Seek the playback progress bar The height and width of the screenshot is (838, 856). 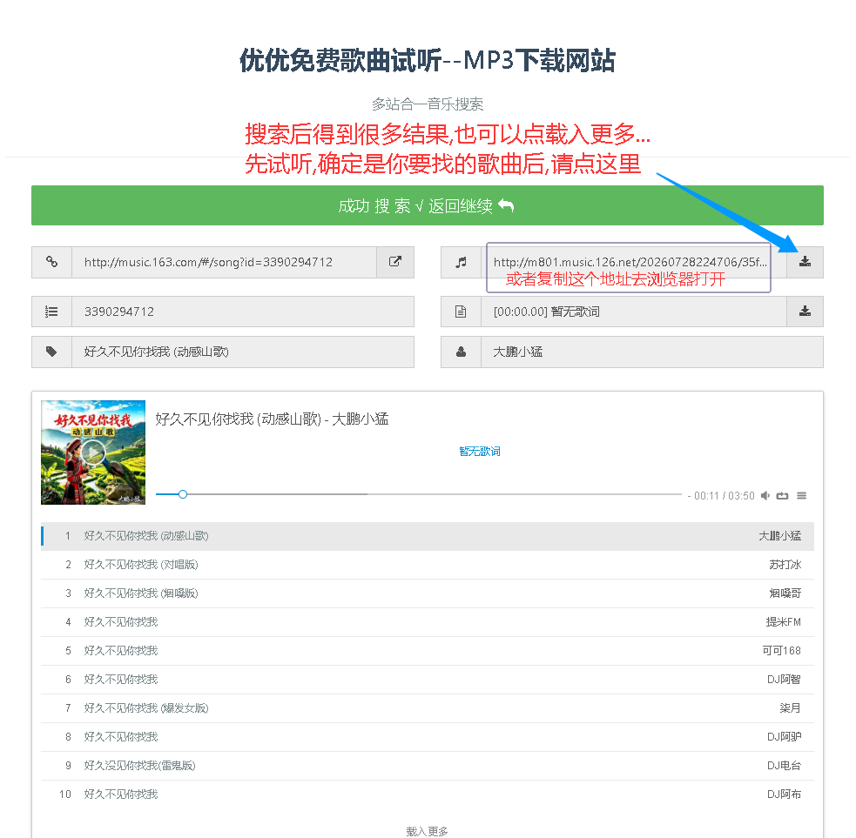pyautogui.click(x=419, y=494)
